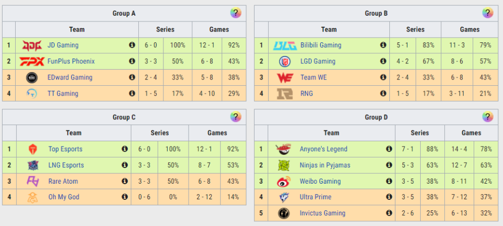503x226 pixels.
Task: Click the Ninjas in Pyjamas logo
Action: point(283,165)
